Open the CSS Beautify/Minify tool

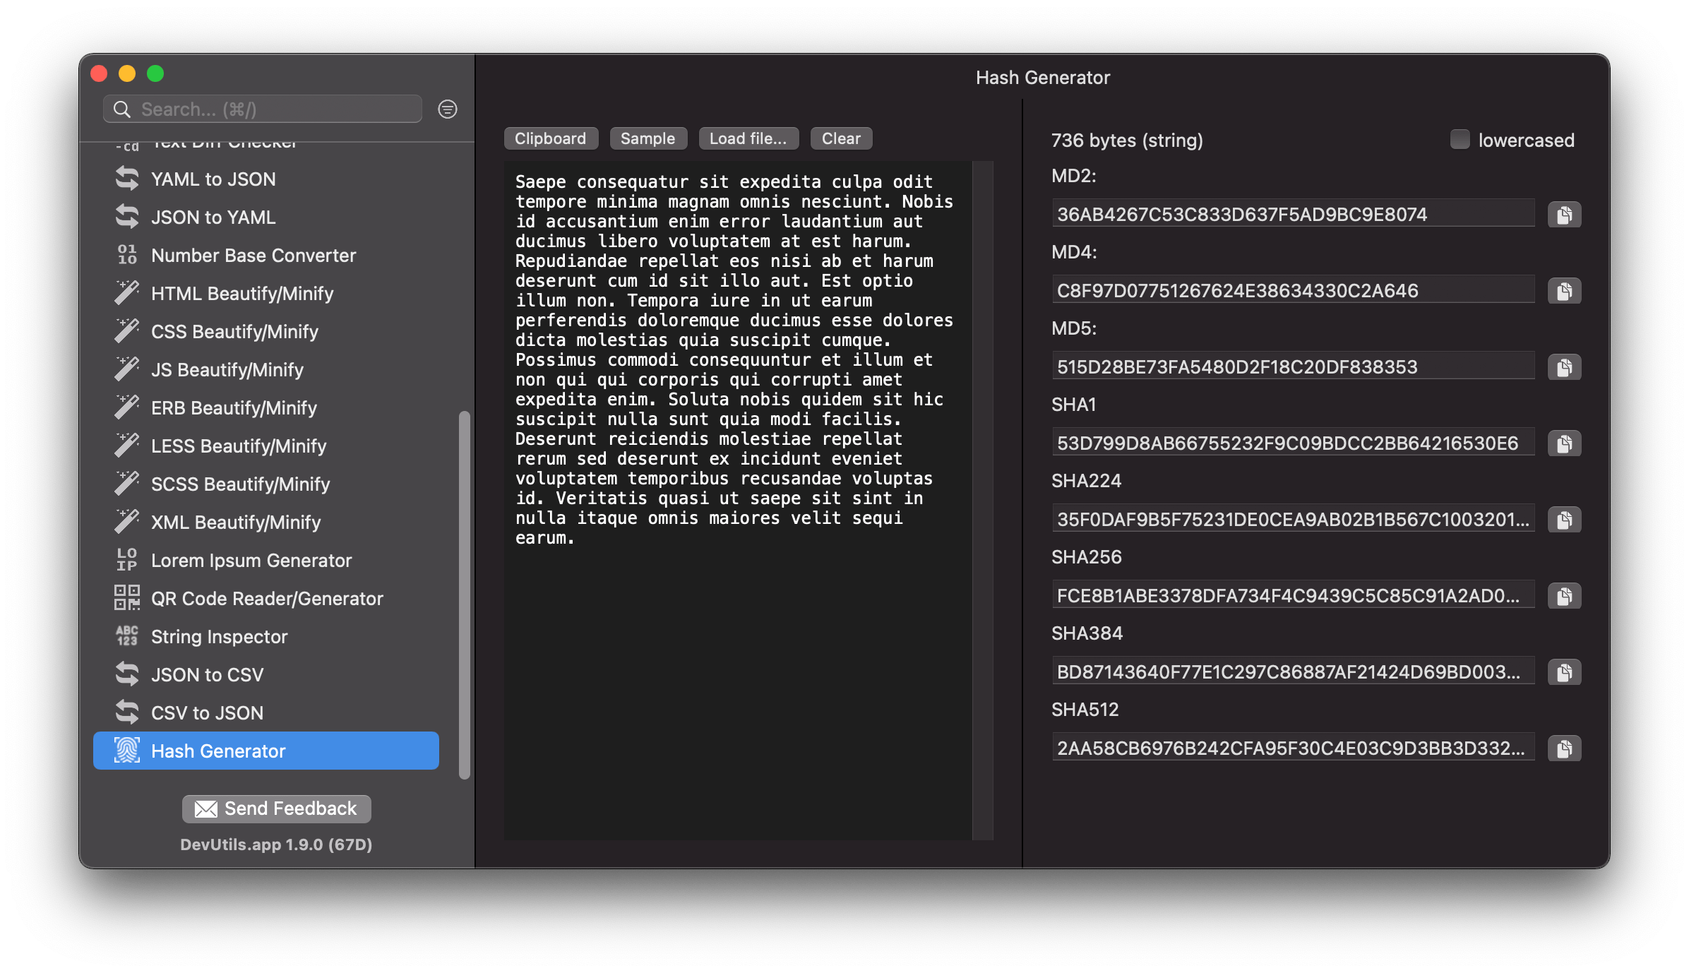click(235, 331)
